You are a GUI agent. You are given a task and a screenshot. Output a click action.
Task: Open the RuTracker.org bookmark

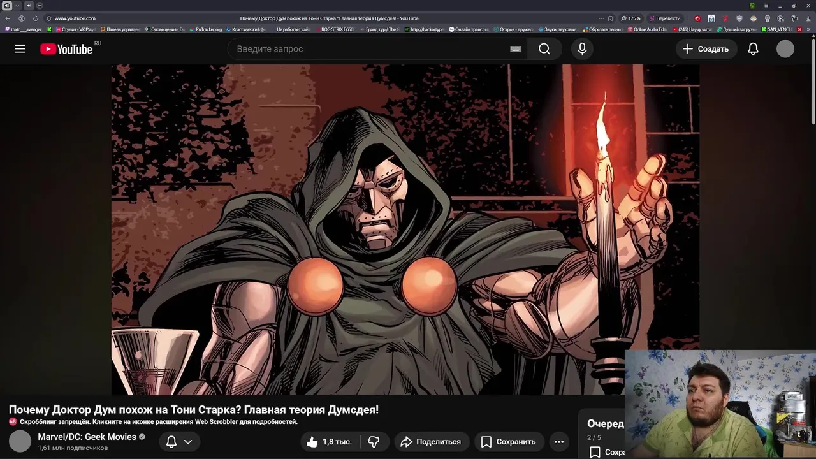tap(205, 29)
